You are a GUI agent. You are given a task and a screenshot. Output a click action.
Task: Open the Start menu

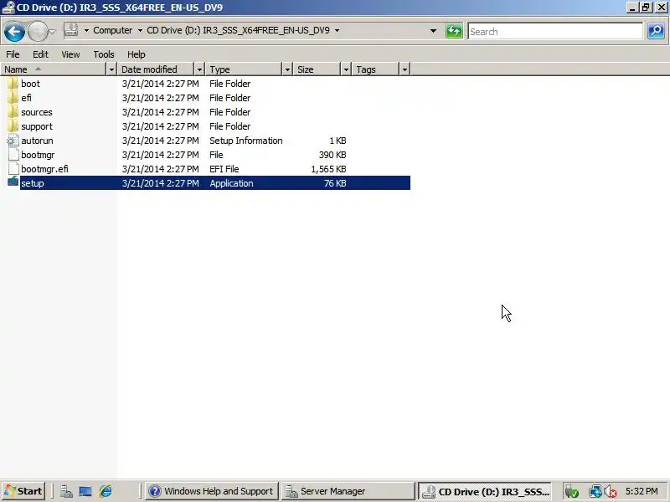(23, 491)
